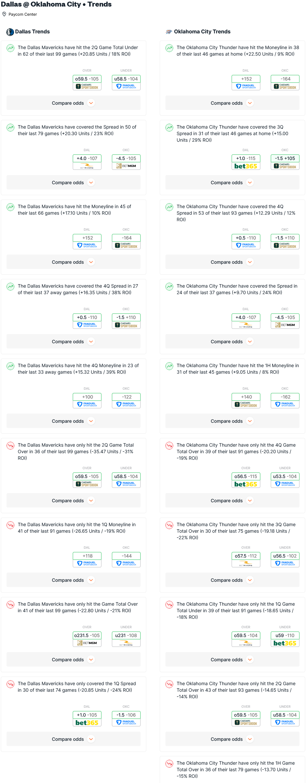Pick Dallas +100 4Q moneyline odds
Screen dimensions: 306x783
pyautogui.click(x=87, y=397)
